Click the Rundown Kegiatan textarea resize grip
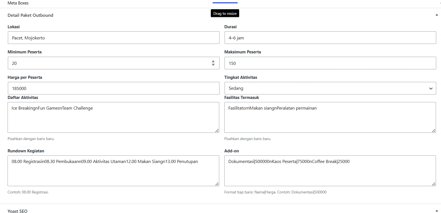Screen dimensions: 441x213 click(217, 184)
